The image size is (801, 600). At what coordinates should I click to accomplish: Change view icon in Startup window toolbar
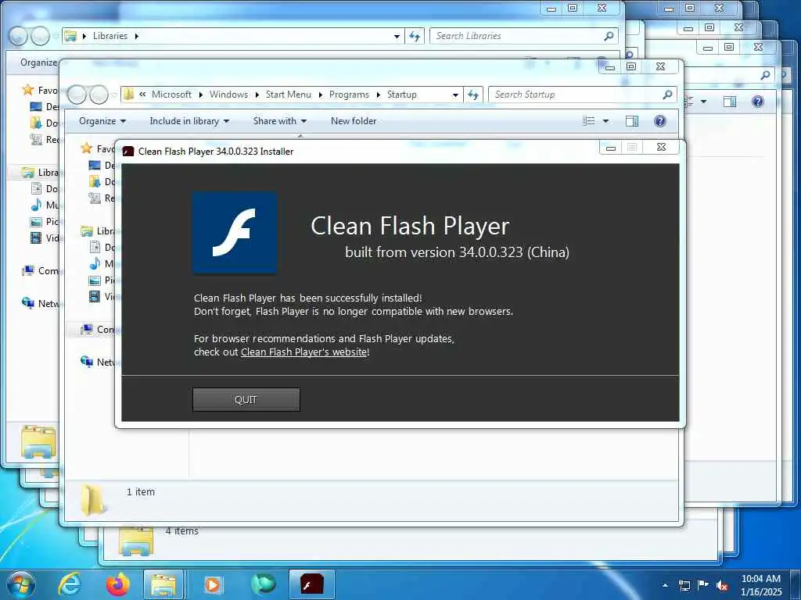pos(588,121)
